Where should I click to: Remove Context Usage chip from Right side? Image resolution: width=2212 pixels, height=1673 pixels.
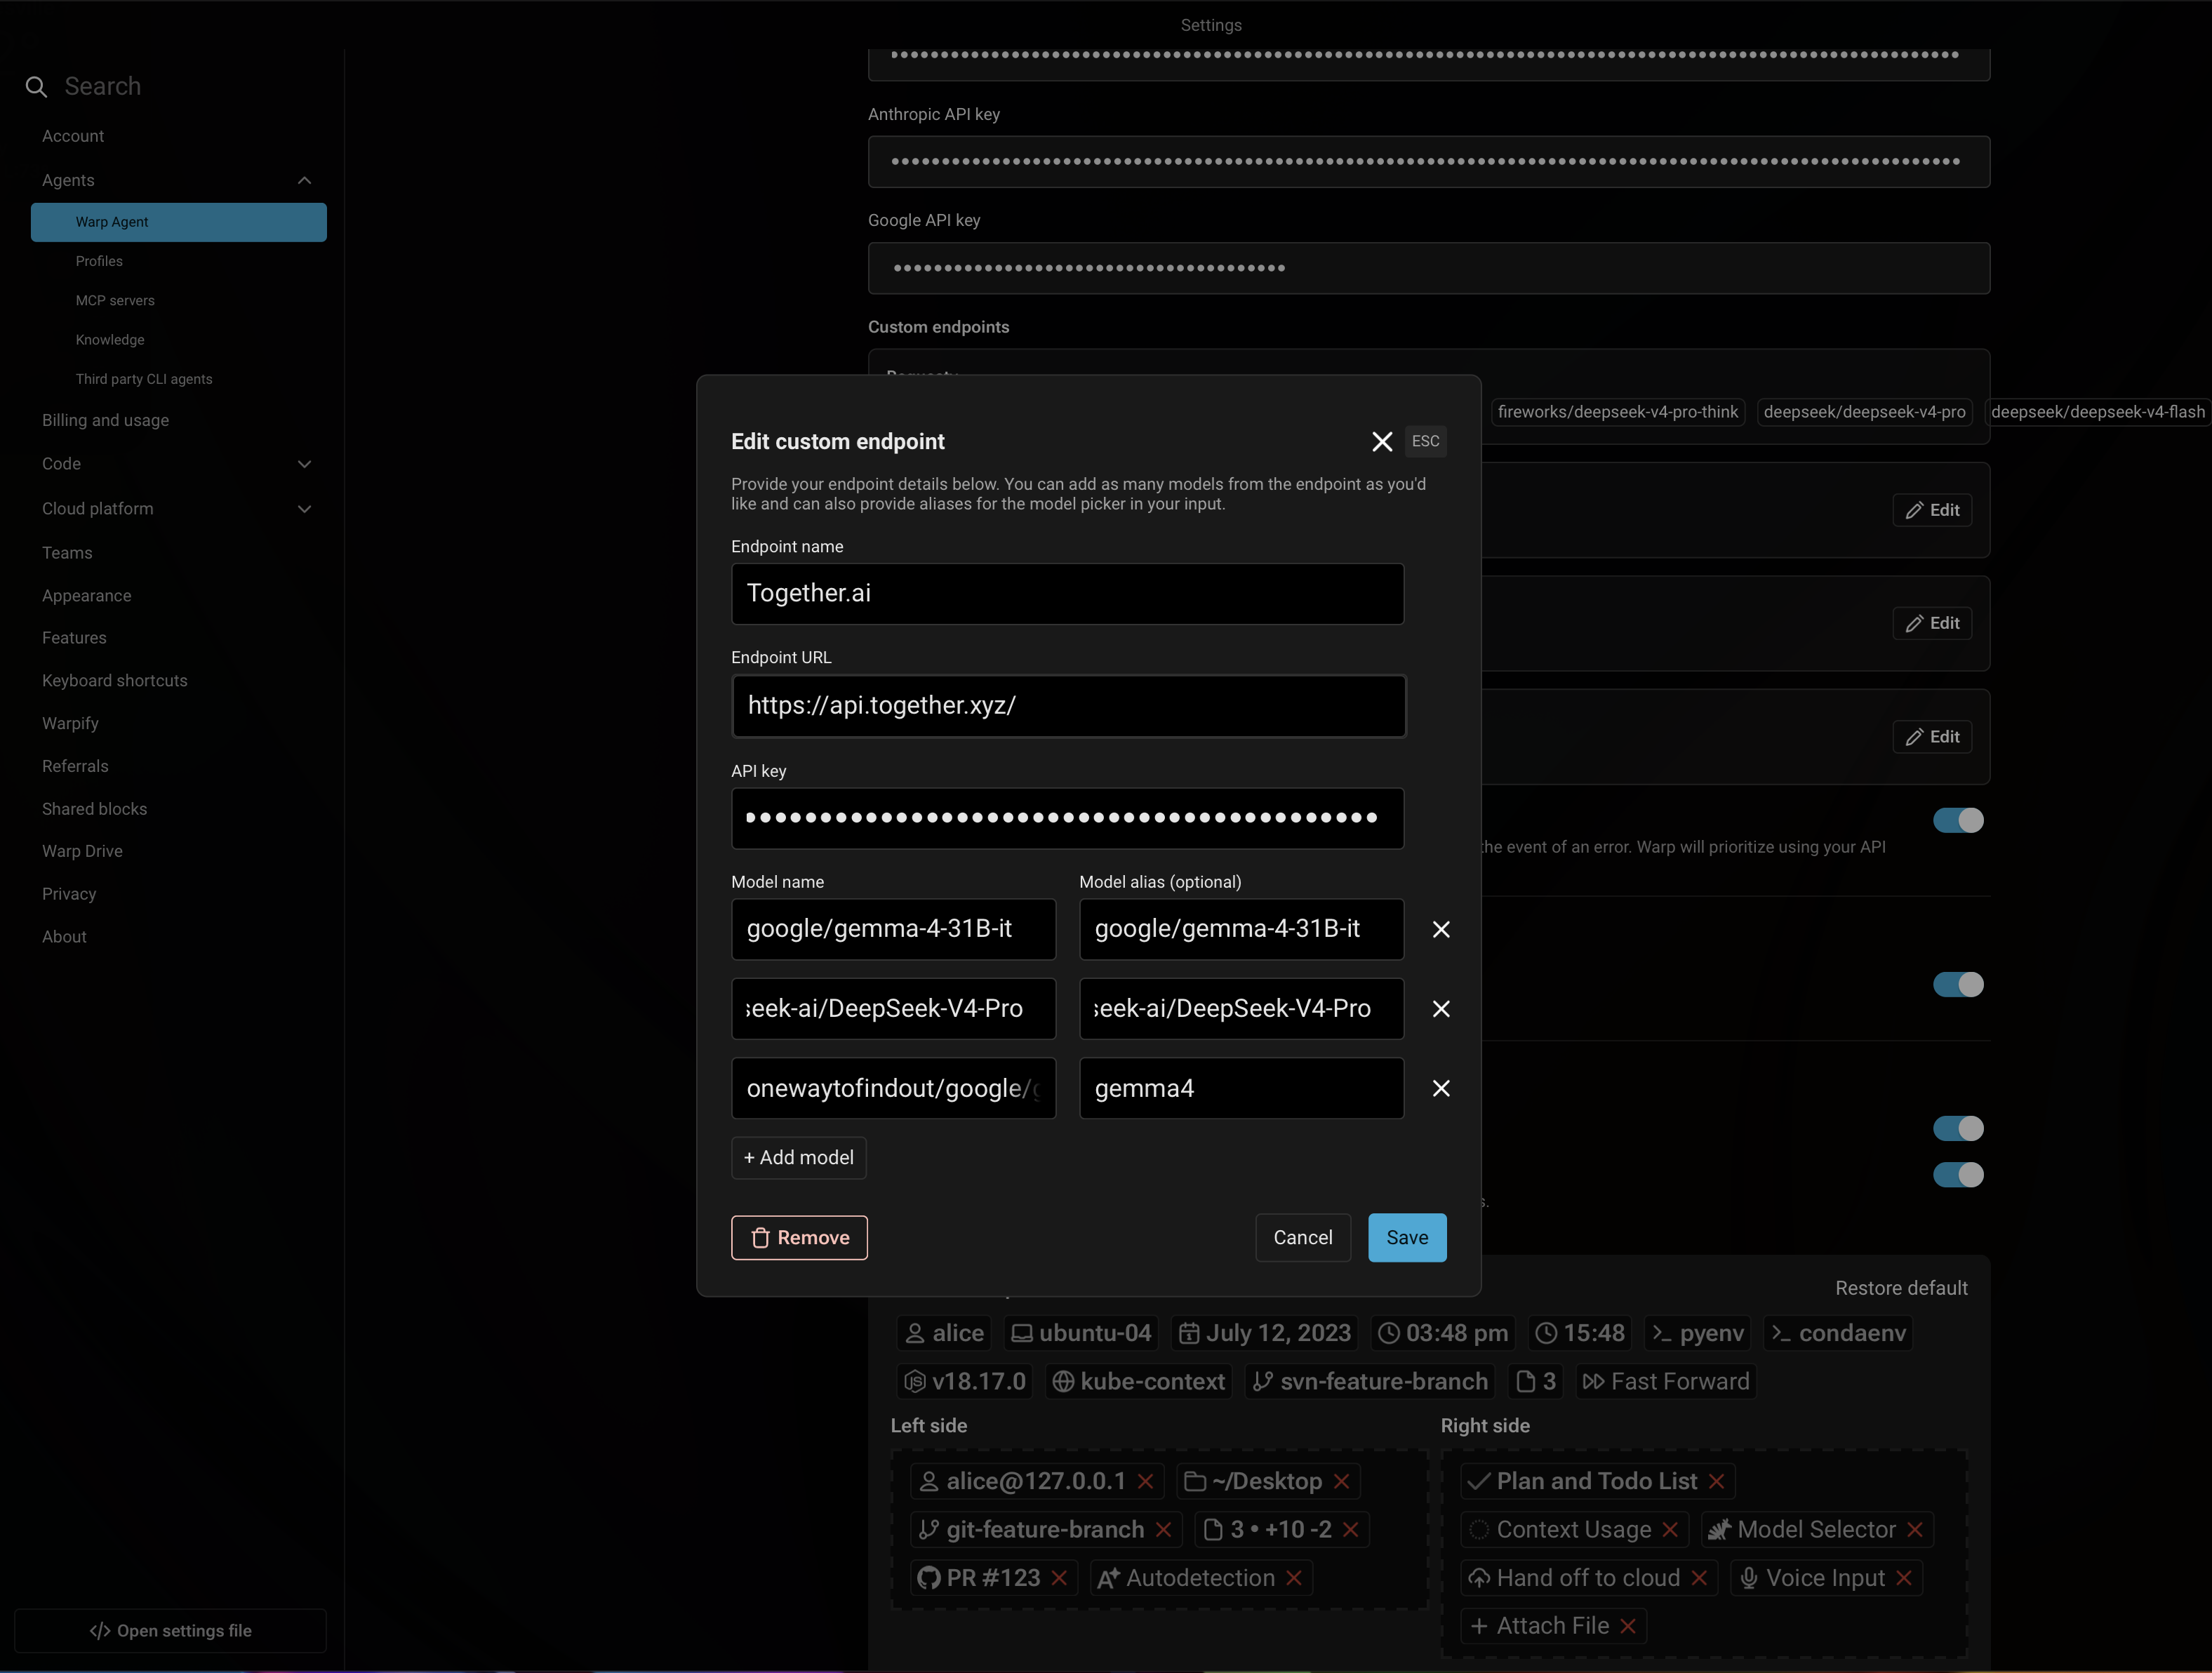point(1670,1529)
